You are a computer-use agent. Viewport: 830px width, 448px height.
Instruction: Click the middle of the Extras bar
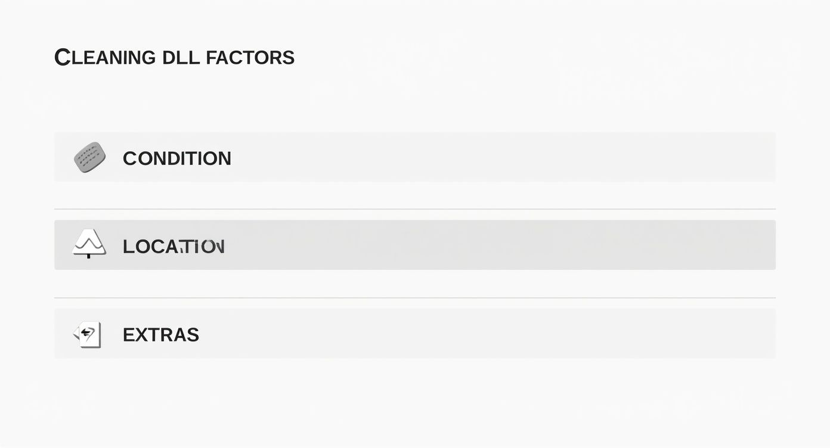(414, 334)
